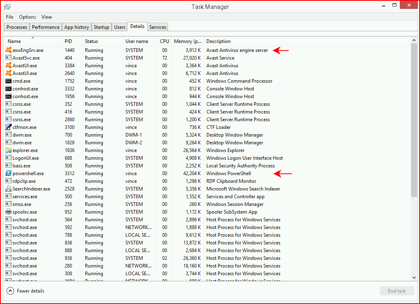Click the DWM-2 user name cell
The image size is (420, 304).
click(x=134, y=143)
